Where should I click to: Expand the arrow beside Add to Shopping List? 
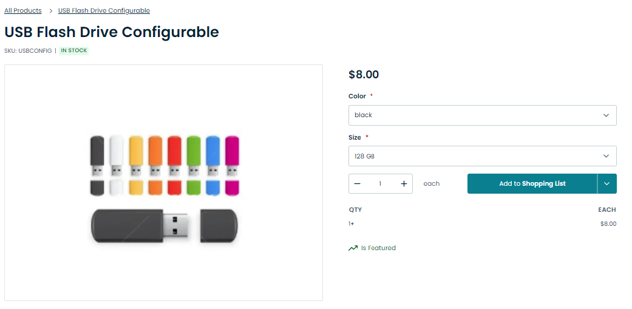[607, 184]
